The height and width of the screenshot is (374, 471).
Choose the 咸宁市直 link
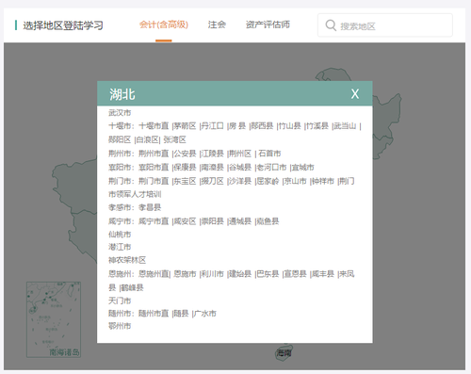(154, 221)
